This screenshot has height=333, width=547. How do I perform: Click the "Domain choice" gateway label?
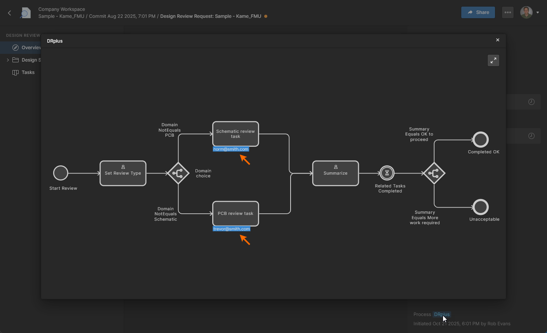203,173
